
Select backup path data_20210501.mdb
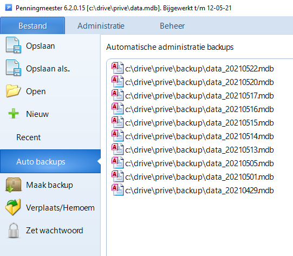click(199, 177)
